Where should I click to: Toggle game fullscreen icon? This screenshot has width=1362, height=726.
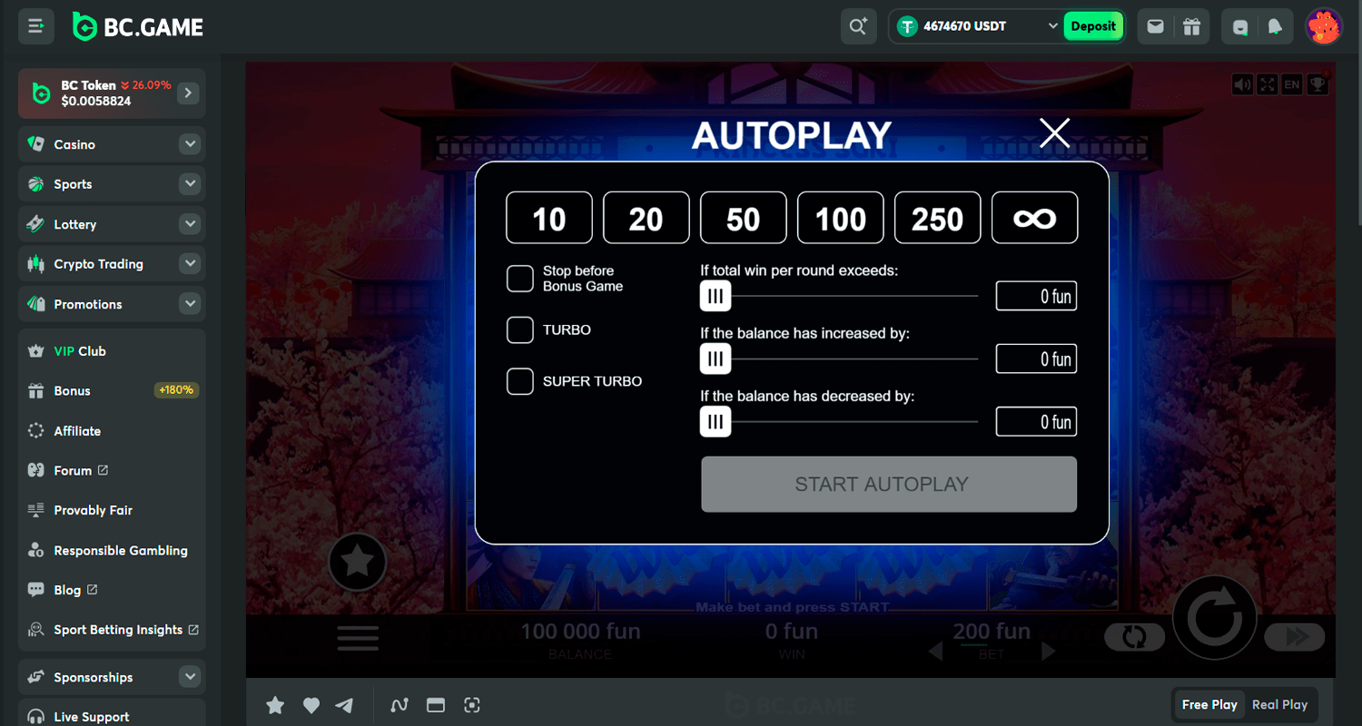pos(1267,84)
